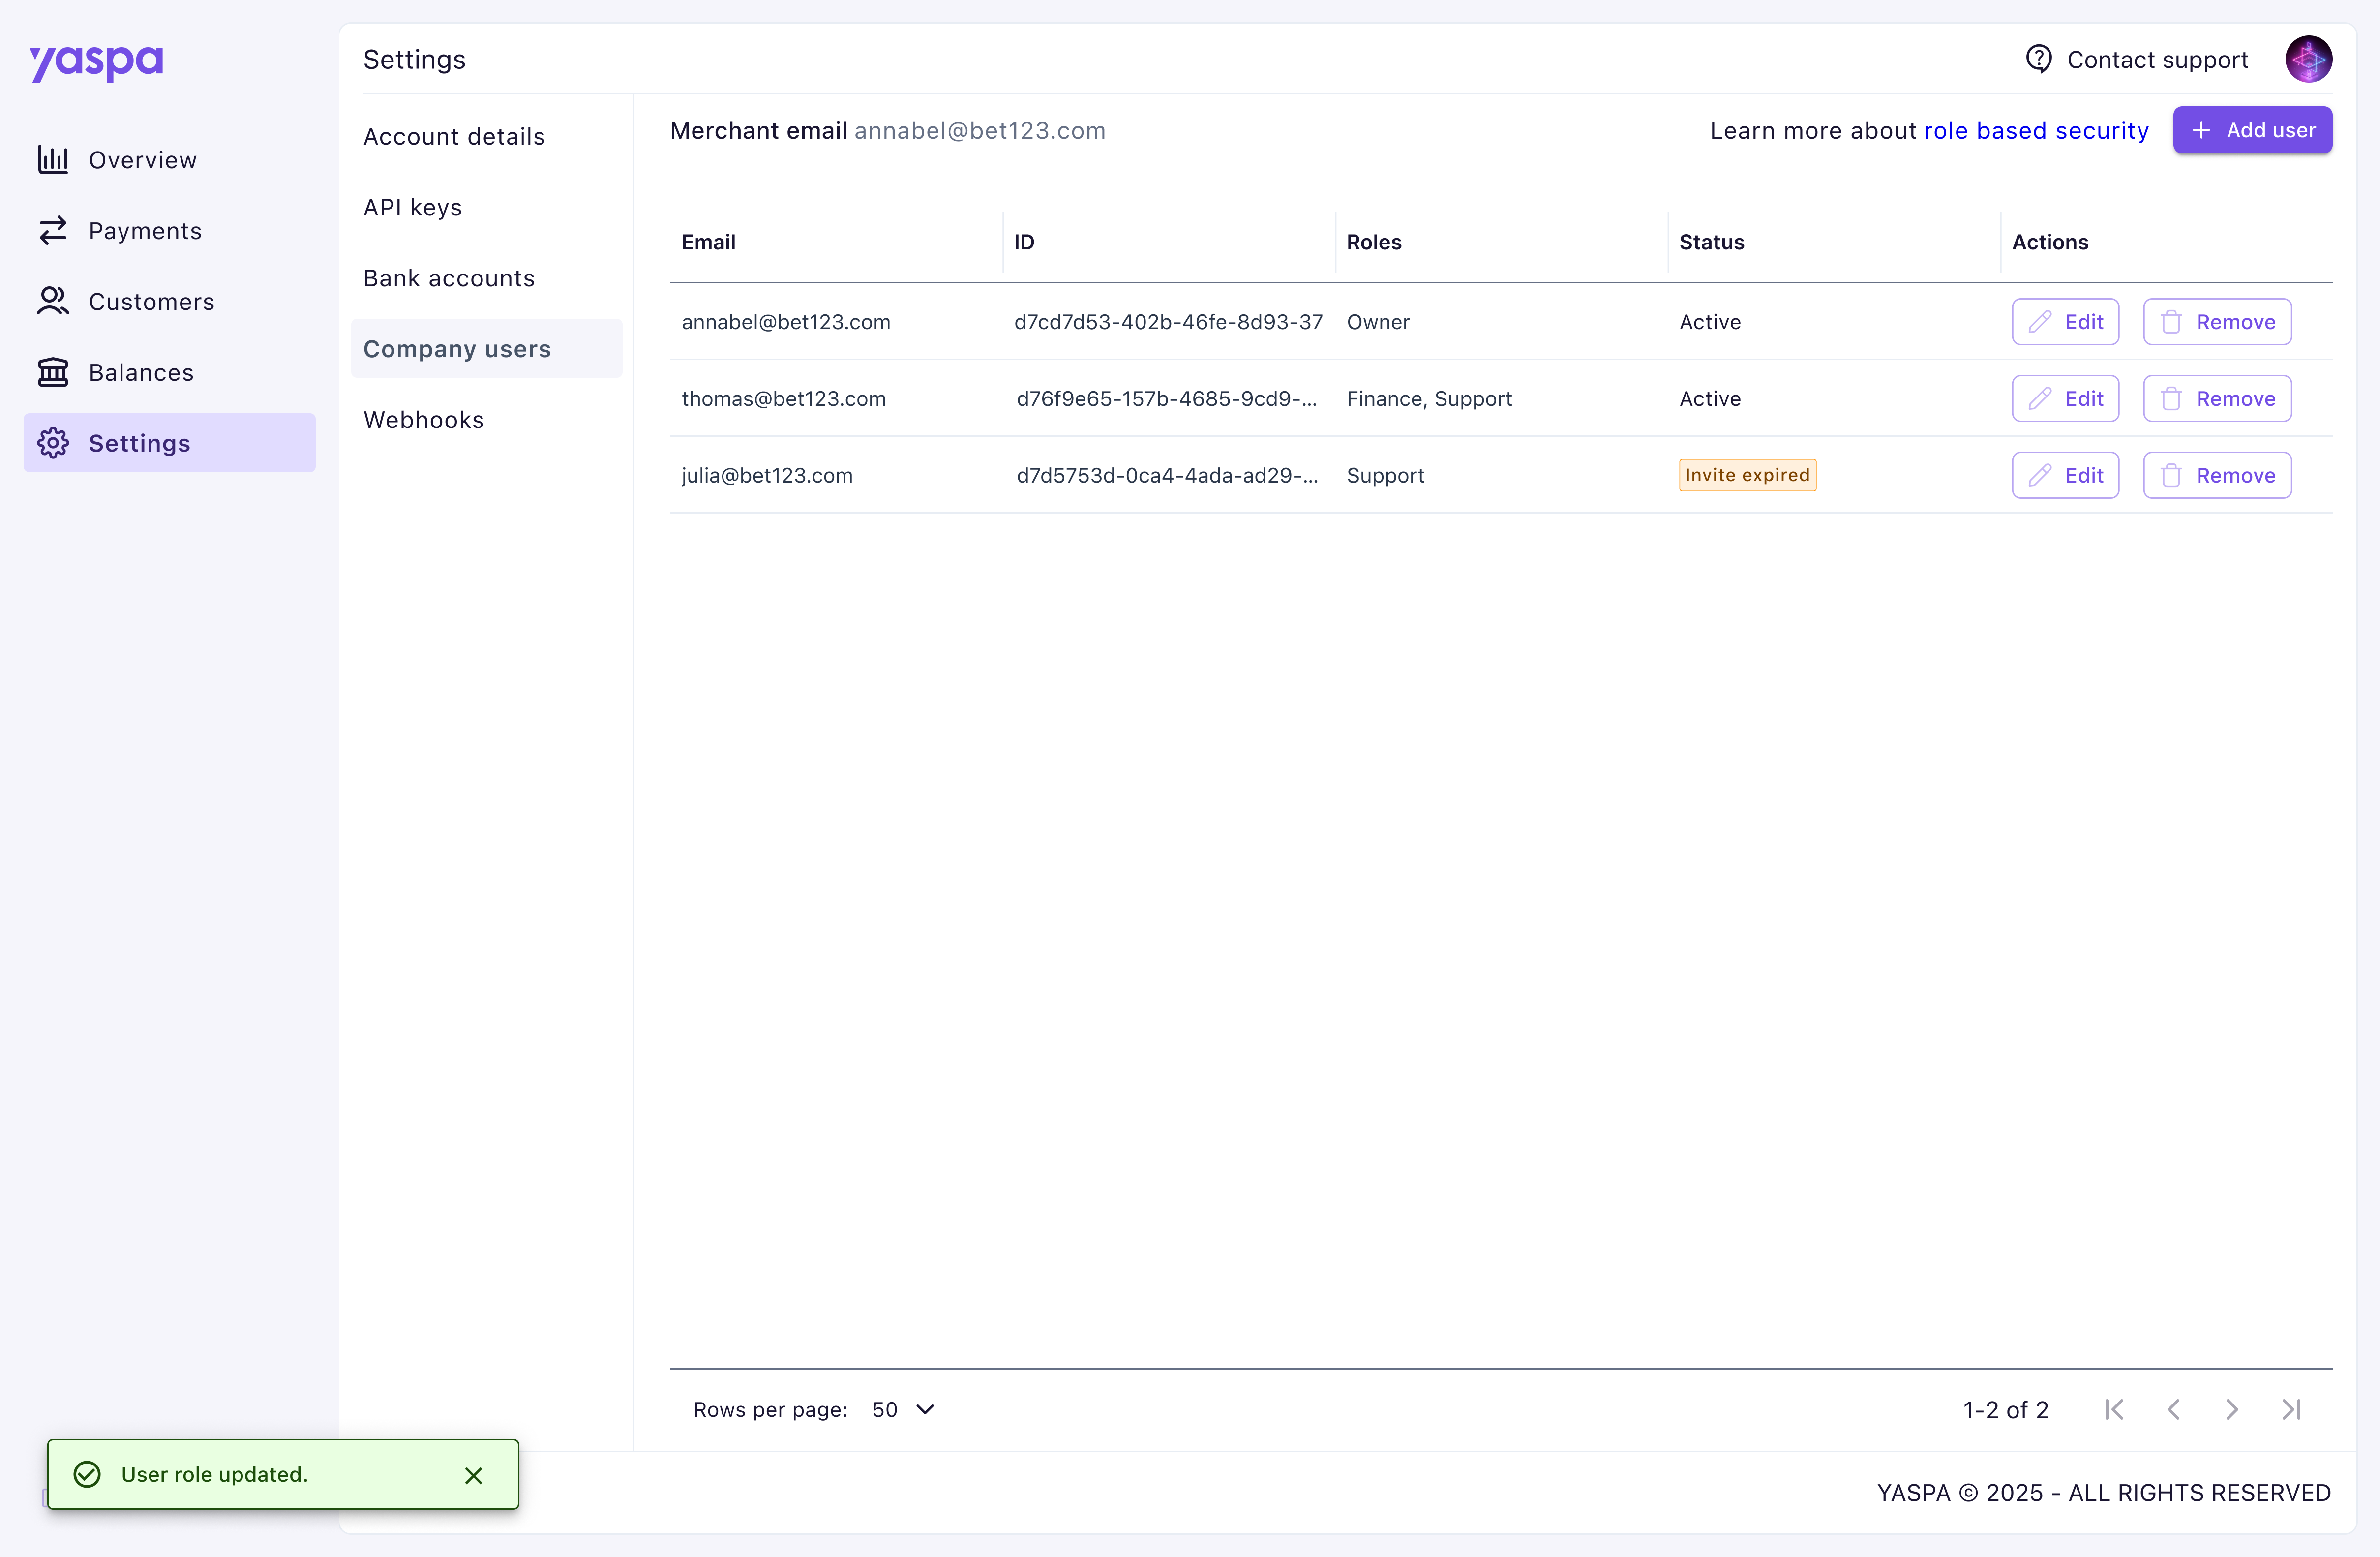Click the Contact support question mark icon

[2038, 59]
